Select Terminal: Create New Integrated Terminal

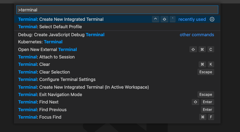point(117,19)
